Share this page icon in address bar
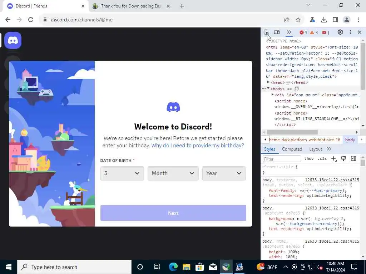 pos(287,20)
